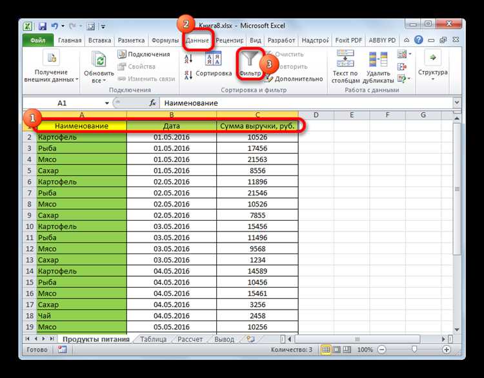Zoom in with plus button
The width and height of the screenshot is (484, 378).
click(x=447, y=350)
